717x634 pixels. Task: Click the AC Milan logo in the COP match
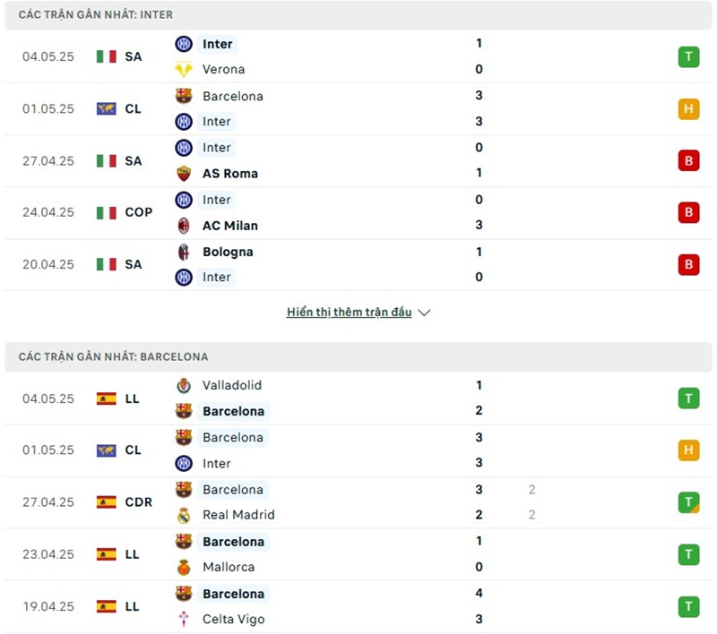[x=184, y=226]
